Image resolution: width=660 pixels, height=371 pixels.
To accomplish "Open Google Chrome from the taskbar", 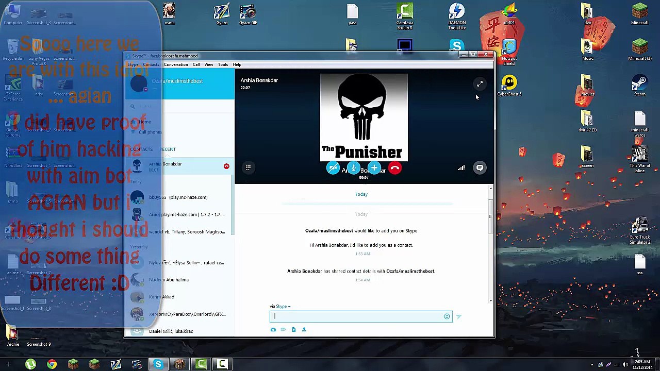I will 52,365.
